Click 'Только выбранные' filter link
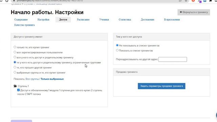Viewport: 217px width, 122px height. pos(52,79)
